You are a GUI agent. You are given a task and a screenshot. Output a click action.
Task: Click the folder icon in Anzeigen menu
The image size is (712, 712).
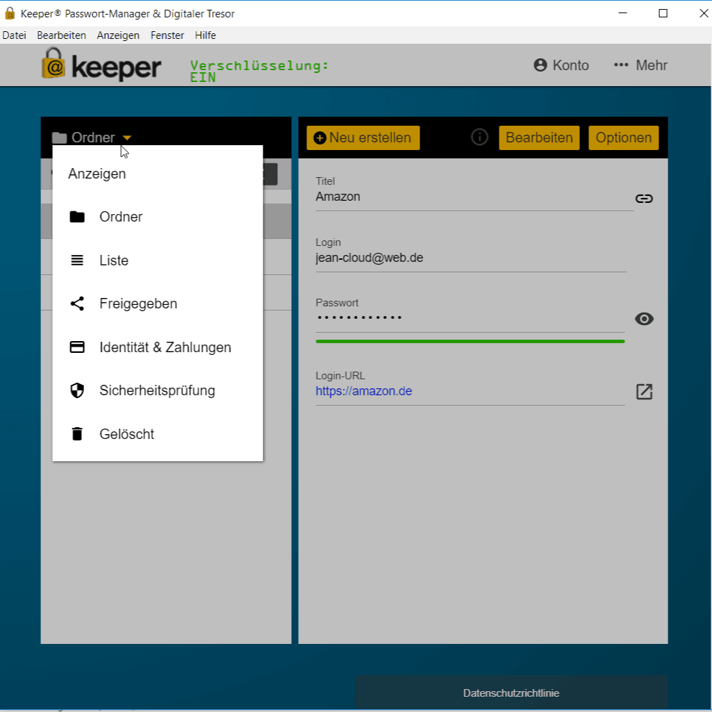[x=77, y=217]
